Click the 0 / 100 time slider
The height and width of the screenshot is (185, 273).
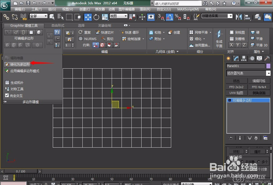[x=20, y=171]
